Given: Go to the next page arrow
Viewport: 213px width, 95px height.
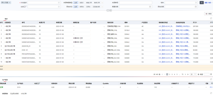Looking at the screenshot, I should click(185, 74).
